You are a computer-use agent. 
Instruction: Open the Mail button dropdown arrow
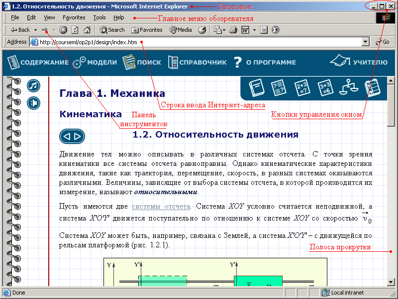[x=224, y=30]
